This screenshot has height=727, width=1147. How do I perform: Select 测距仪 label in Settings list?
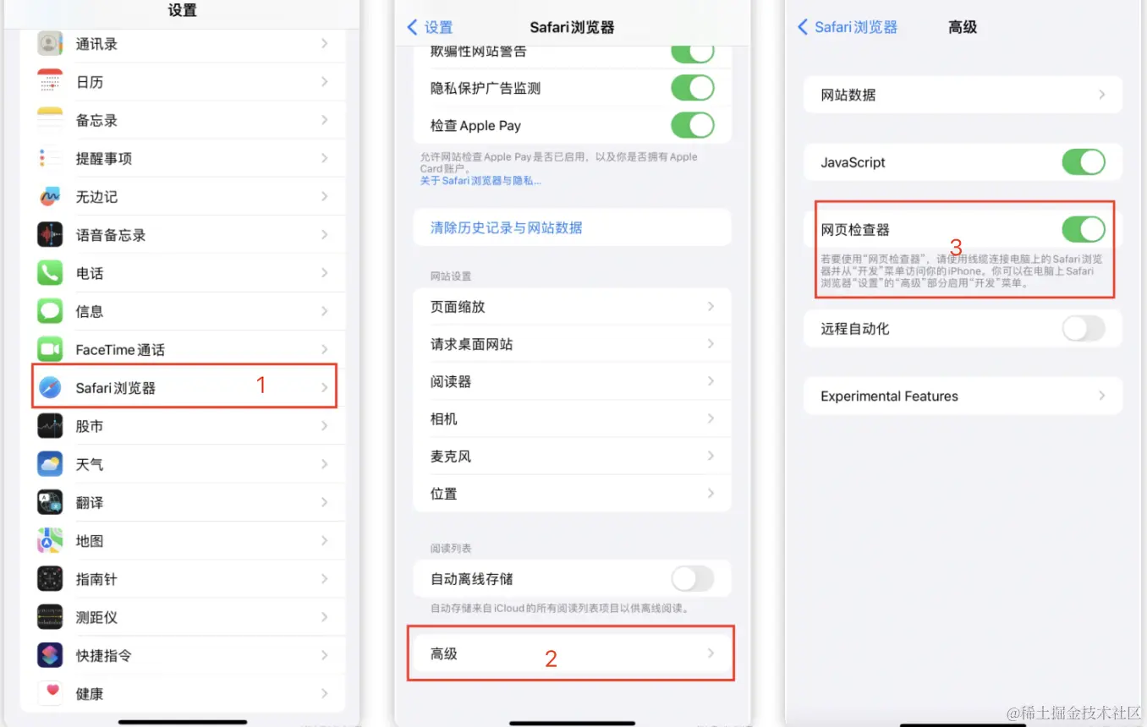tap(96, 617)
